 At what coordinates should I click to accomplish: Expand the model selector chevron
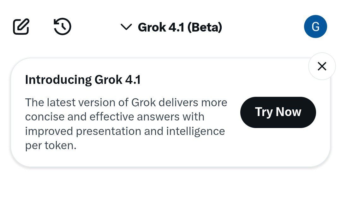[126, 27]
